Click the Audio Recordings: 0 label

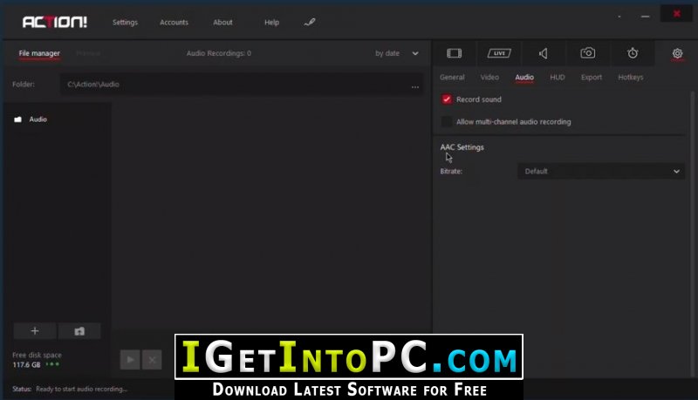219,53
